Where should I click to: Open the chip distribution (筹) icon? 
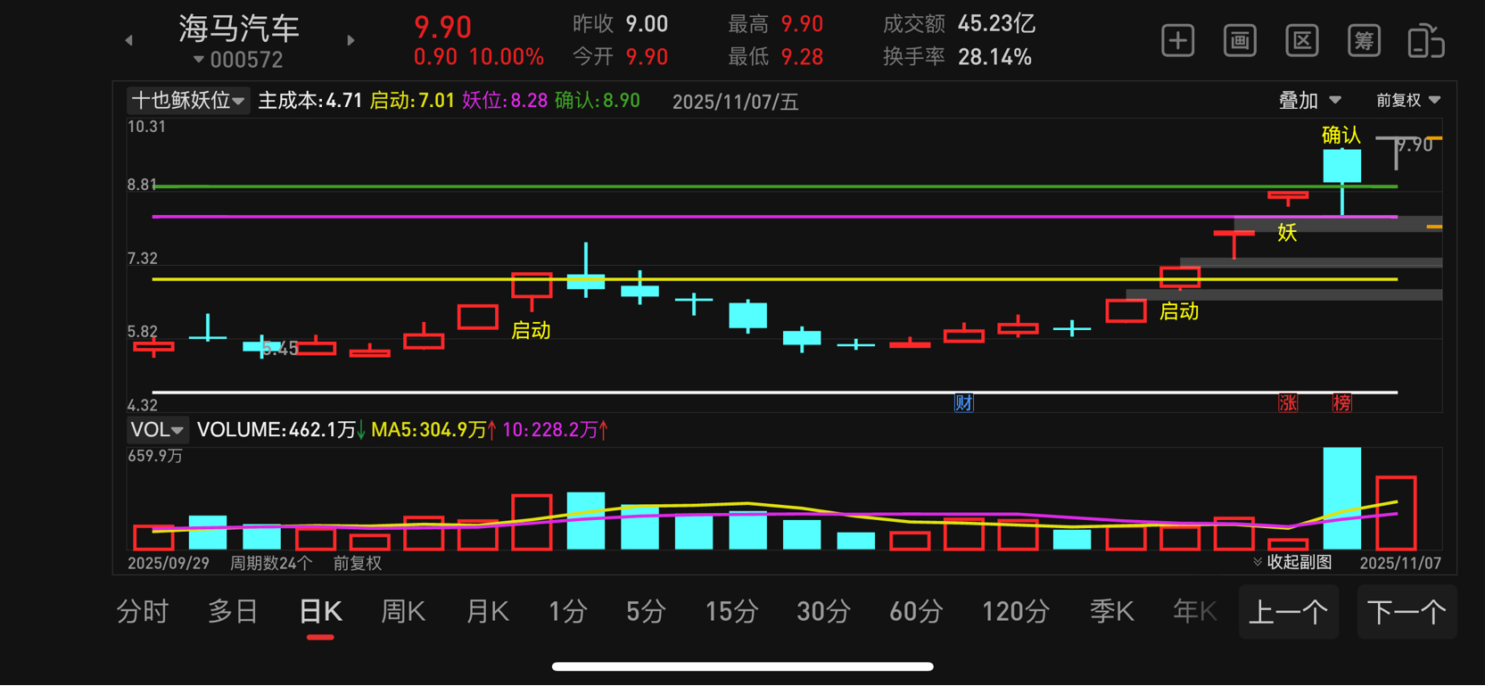pos(1364,41)
